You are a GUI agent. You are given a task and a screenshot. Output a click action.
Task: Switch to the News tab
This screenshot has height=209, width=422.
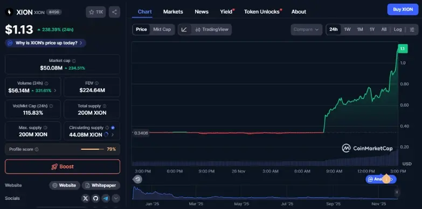pos(202,12)
